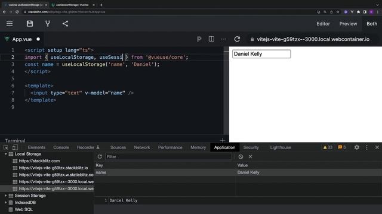Open DevTools customize kebab menu
382x214 pixels.
pos(366,147)
